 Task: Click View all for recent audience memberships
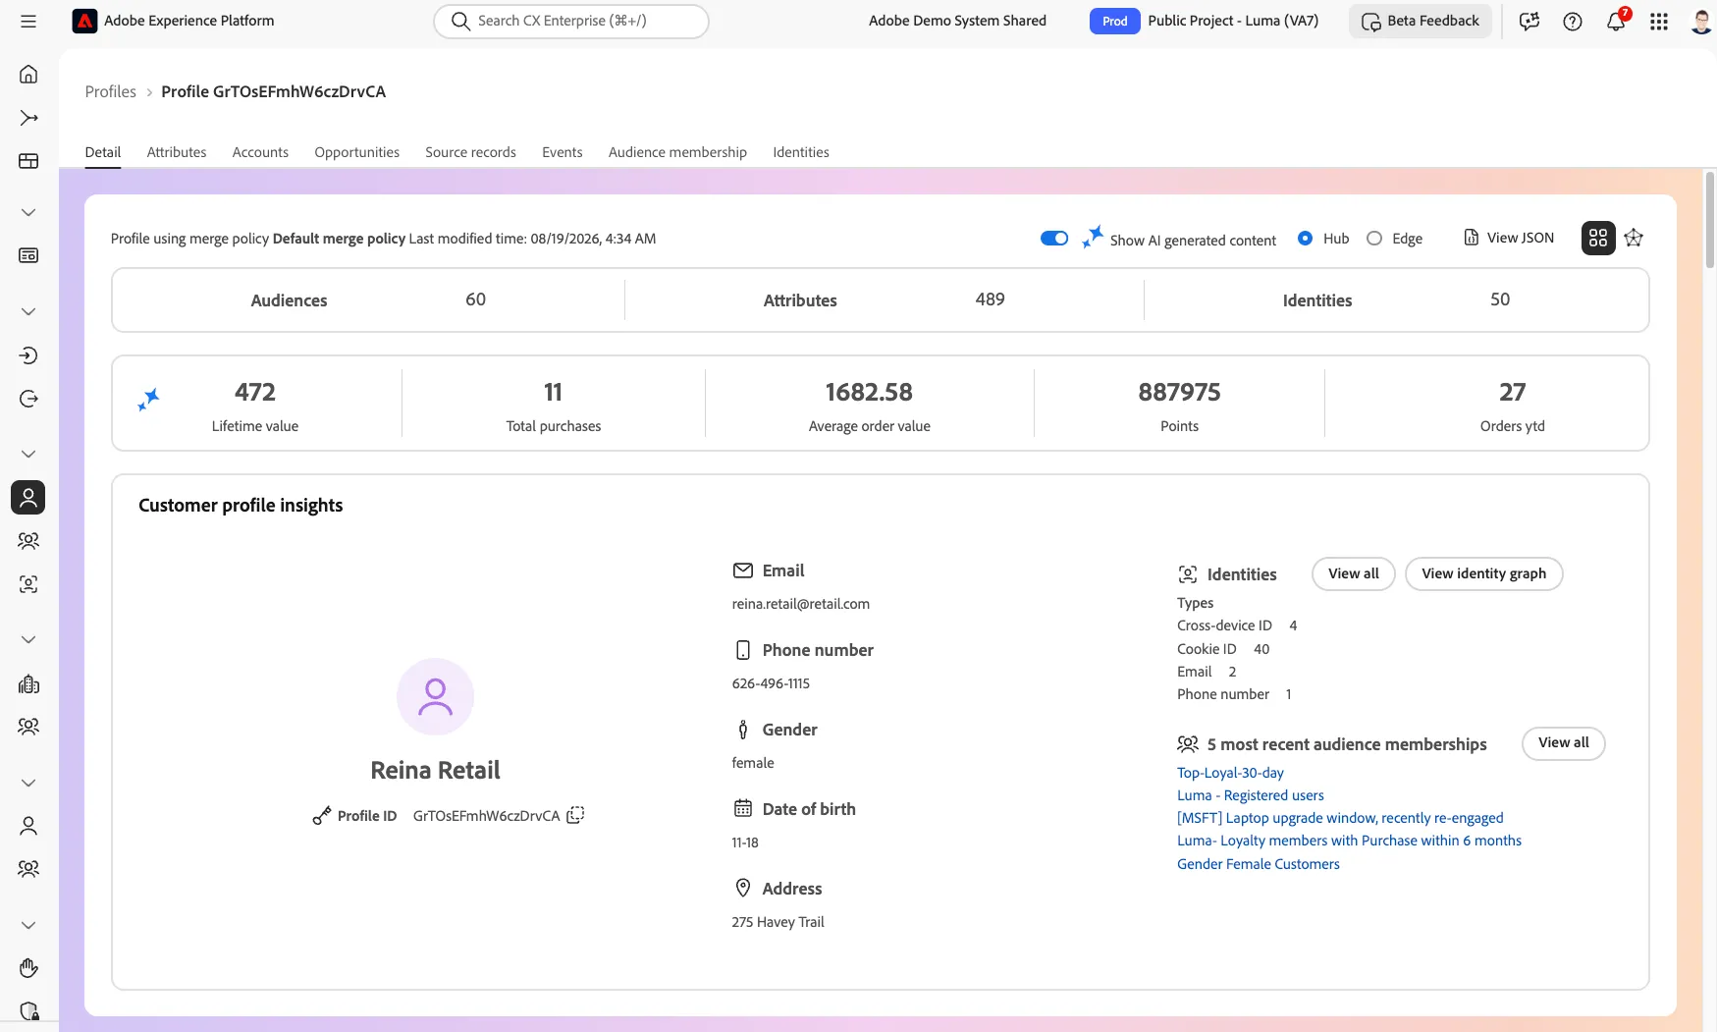(1563, 743)
